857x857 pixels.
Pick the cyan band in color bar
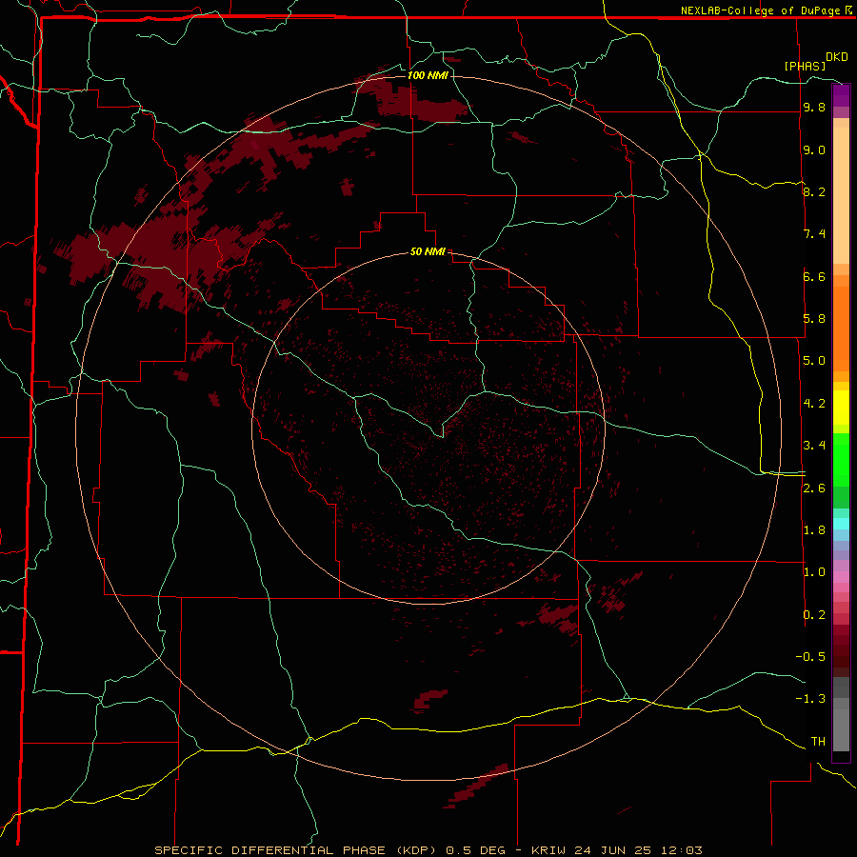click(x=841, y=524)
